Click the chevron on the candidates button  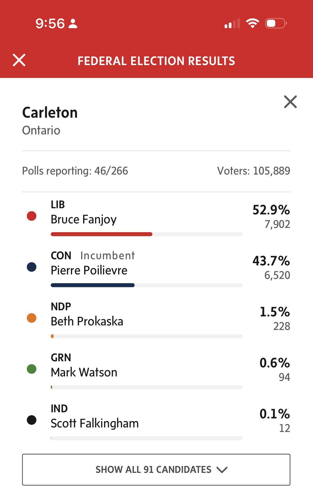pos(222,470)
